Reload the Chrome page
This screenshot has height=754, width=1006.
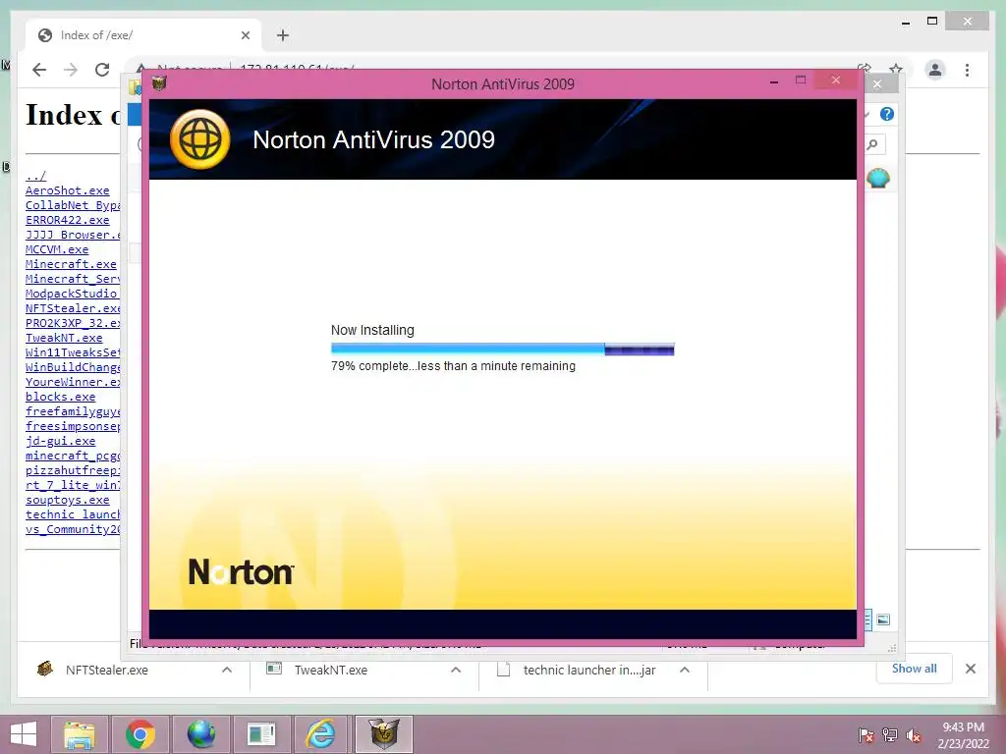tap(102, 70)
